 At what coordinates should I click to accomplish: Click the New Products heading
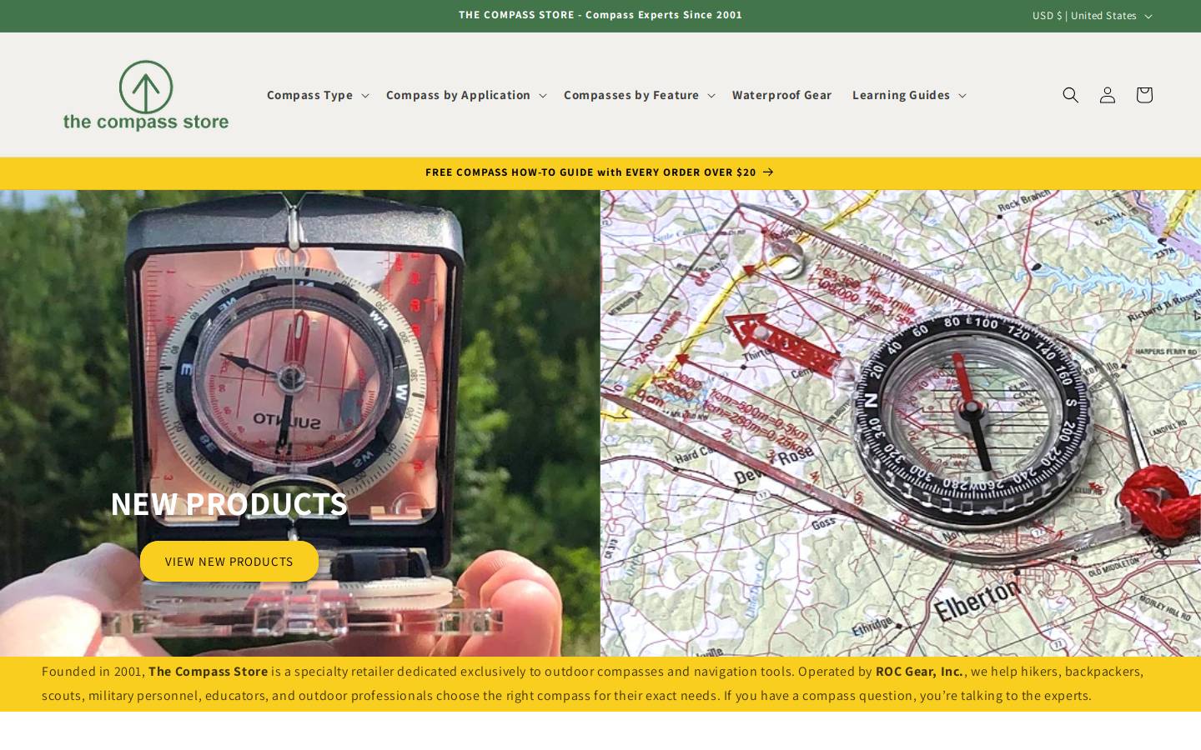click(x=229, y=504)
